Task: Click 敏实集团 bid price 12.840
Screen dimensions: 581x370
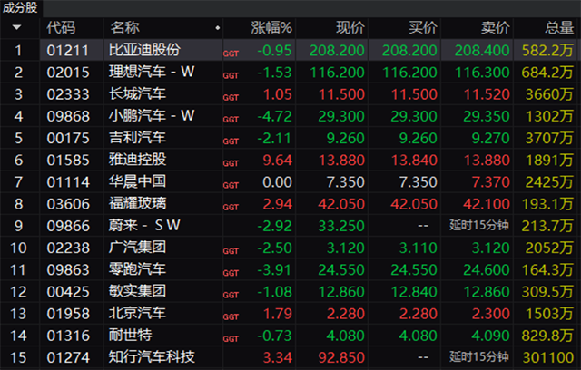Action: pyautogui.click(x=414, y=292)
